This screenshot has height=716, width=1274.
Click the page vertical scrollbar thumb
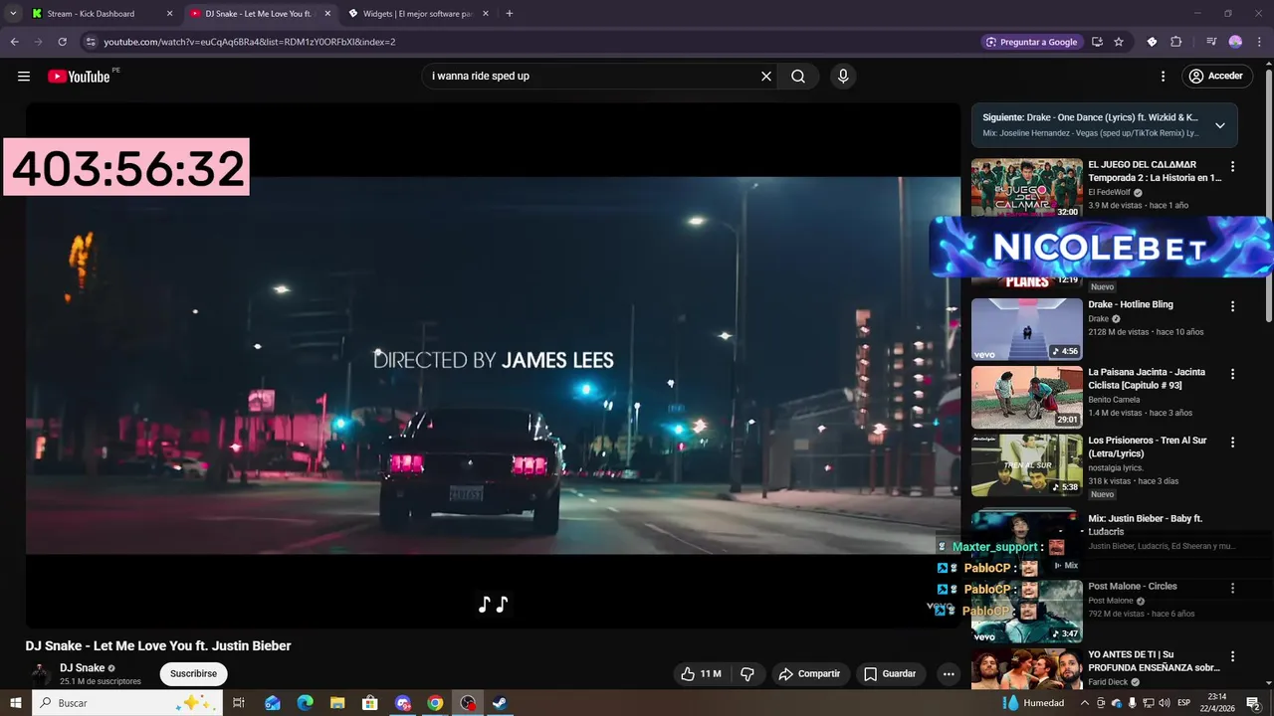click(x=1268, y=196)
